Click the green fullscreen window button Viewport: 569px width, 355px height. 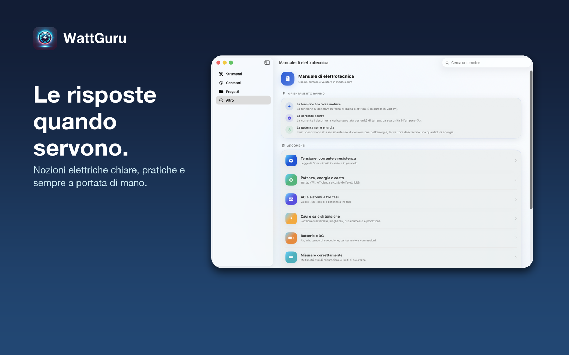point(231,62)
